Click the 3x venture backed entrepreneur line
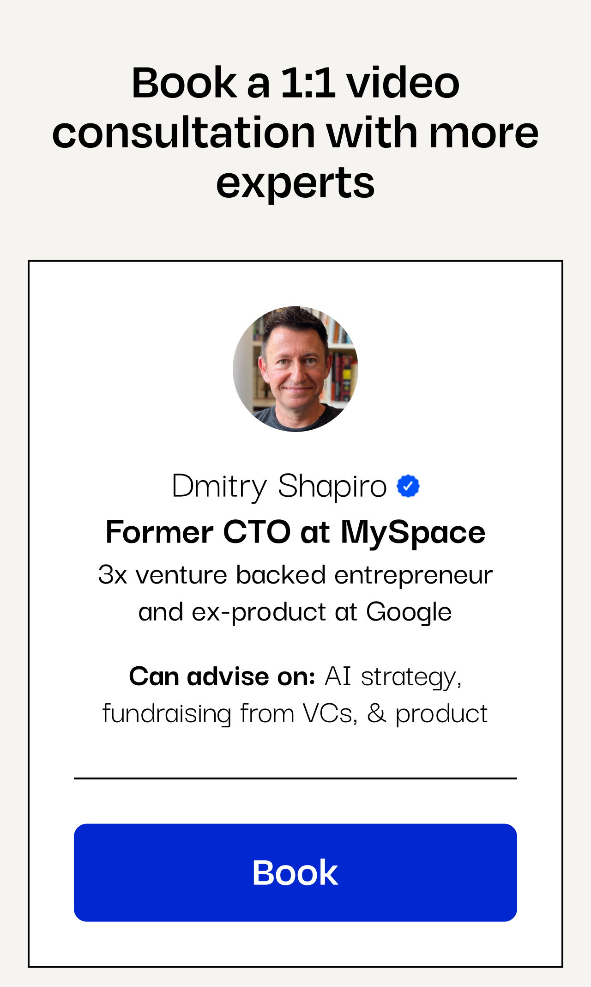 (295, 575)
